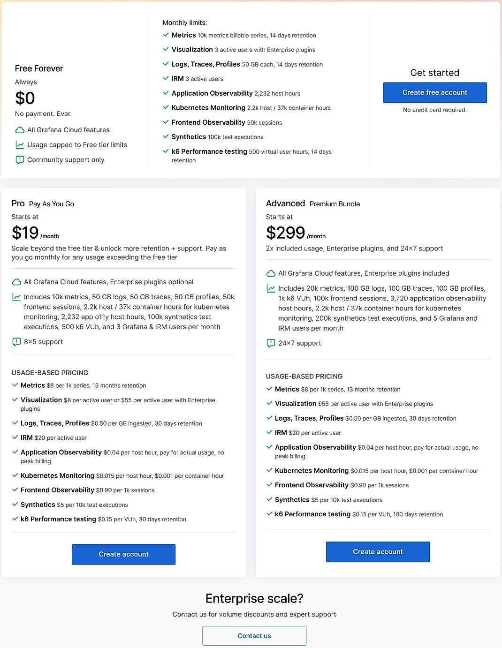
Task: Click checkmark next to k6 Performance testing in Advanced
Action: (269, 514)
